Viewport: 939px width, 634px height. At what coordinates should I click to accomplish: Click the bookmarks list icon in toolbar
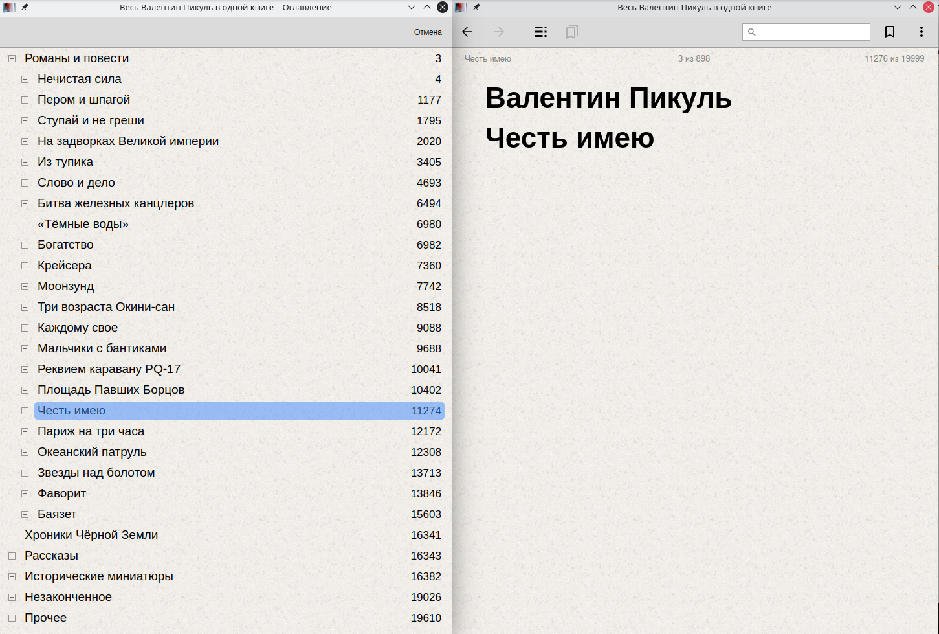571,32
